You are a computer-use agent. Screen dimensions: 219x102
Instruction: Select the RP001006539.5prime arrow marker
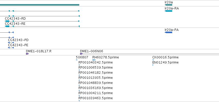[79, 70]
